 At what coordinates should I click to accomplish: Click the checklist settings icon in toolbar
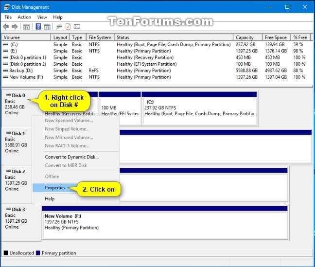pos(77,27)
